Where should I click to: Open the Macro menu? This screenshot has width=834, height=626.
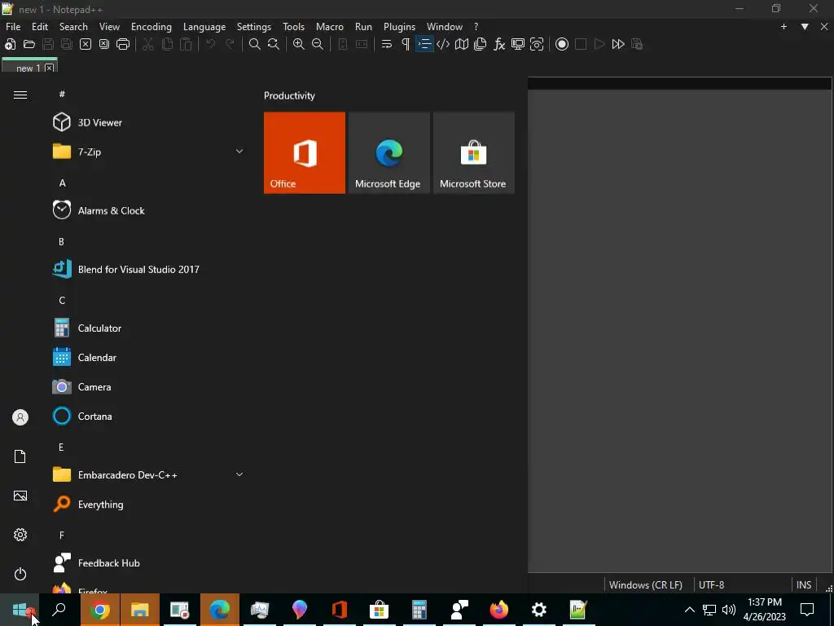[330, 27]
